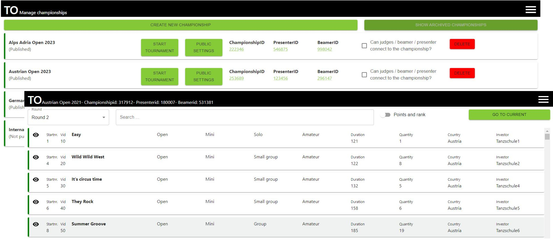
Task: Toggle the Points and rank switch
Action: point(385,115)
